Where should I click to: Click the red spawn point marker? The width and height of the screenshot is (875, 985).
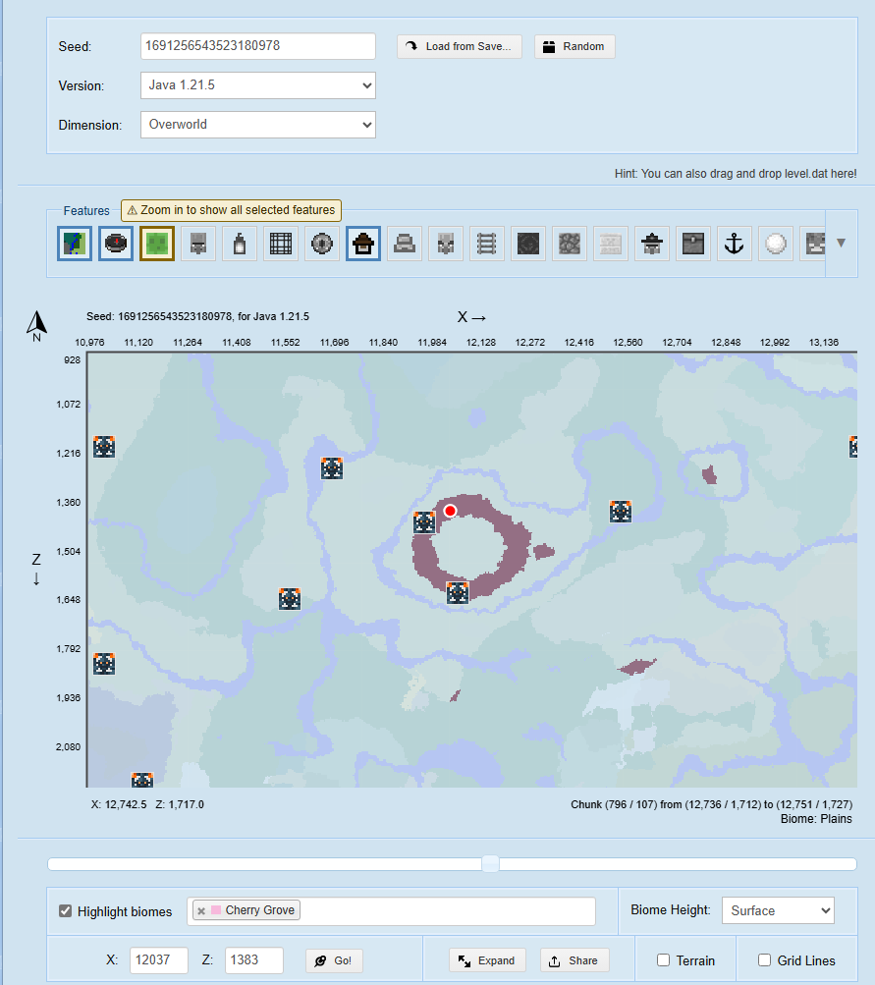tap(450, 511)
